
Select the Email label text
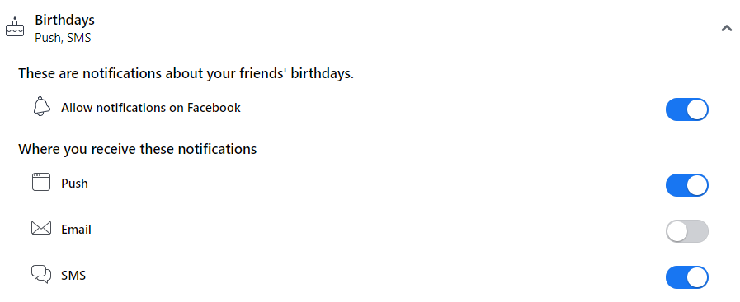[x=77, y=230]
